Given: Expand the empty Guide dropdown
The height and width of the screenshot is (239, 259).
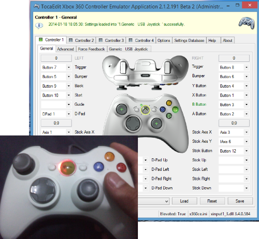Looking at the screenshot, I should point(69,104).
